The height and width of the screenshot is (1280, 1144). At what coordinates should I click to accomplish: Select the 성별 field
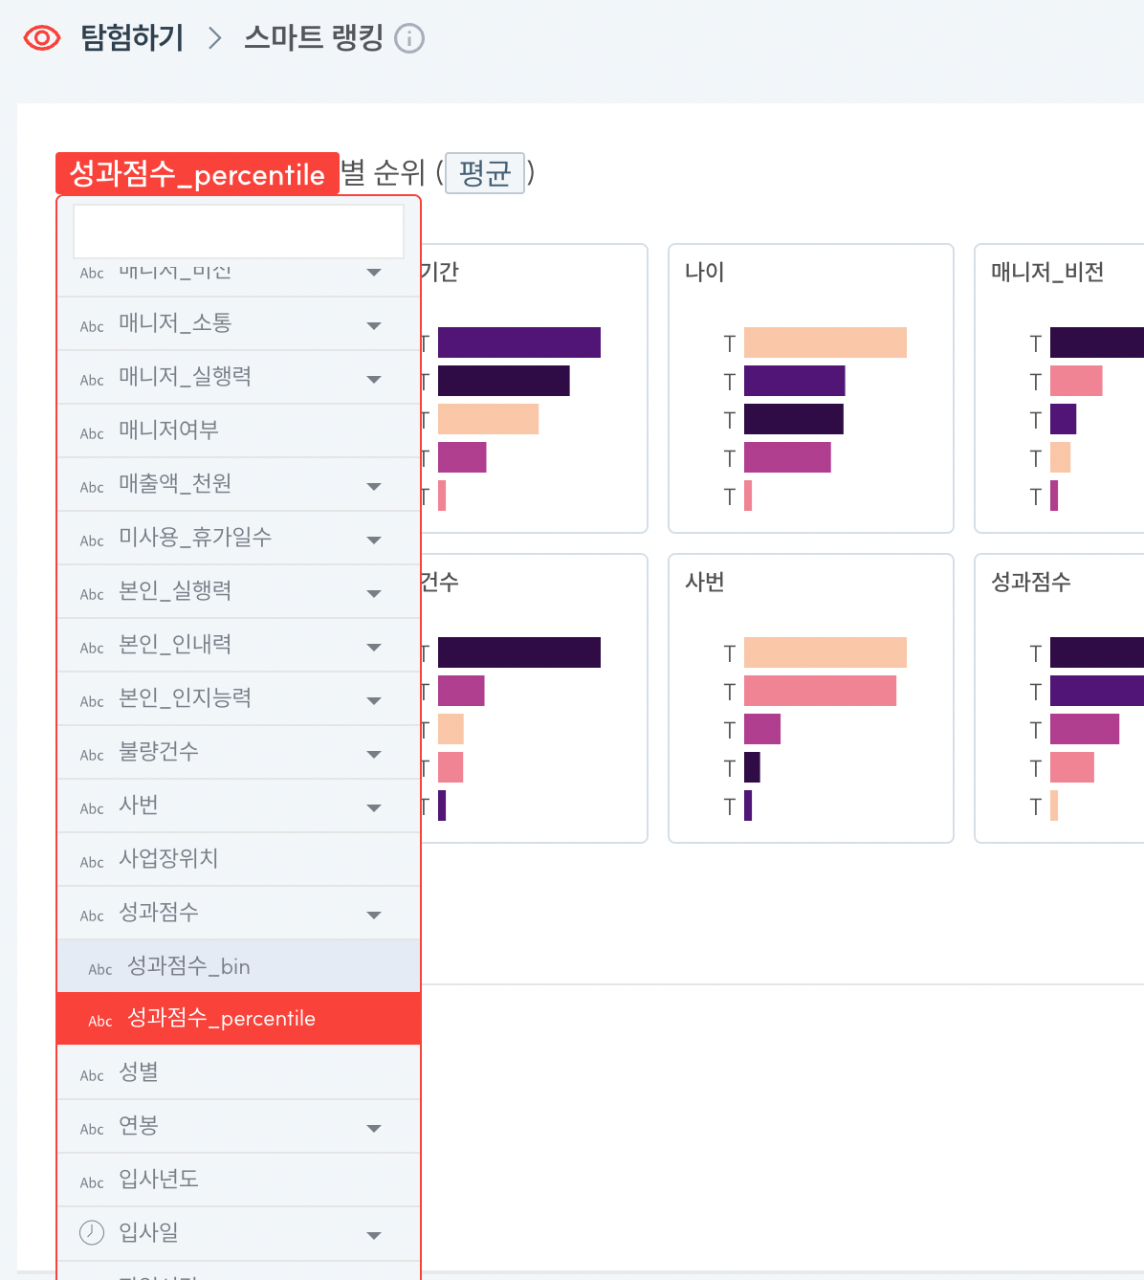239,1072
